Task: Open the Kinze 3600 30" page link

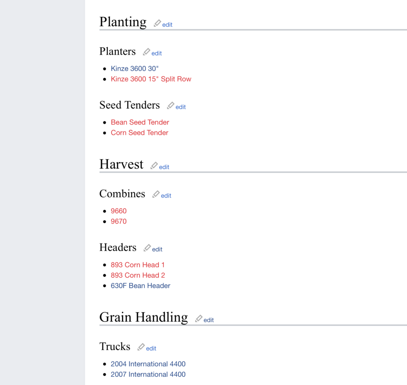Action: pos(134,68)
